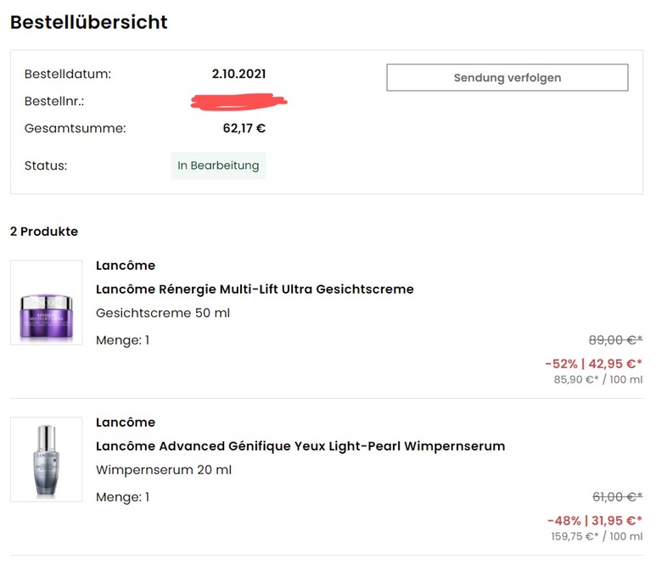The width and height of the screenshot is (667, 565).
Task: Click the -52% | 42,95 € discounted price
Action: pos(594,364)
